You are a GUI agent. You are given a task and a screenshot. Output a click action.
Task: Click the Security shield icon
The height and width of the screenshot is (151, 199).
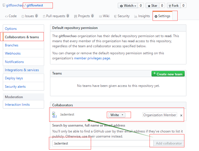pos(115,16)
